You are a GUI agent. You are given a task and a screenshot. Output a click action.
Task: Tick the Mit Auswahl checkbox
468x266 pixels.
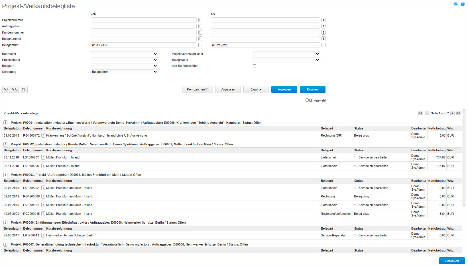[307, 100]
